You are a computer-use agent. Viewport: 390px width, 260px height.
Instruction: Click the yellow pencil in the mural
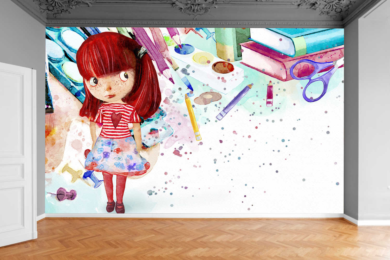pos(193,117)
